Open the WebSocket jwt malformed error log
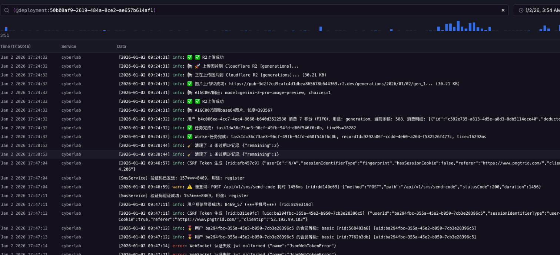The image size is (560, 255). coord(280,246)
